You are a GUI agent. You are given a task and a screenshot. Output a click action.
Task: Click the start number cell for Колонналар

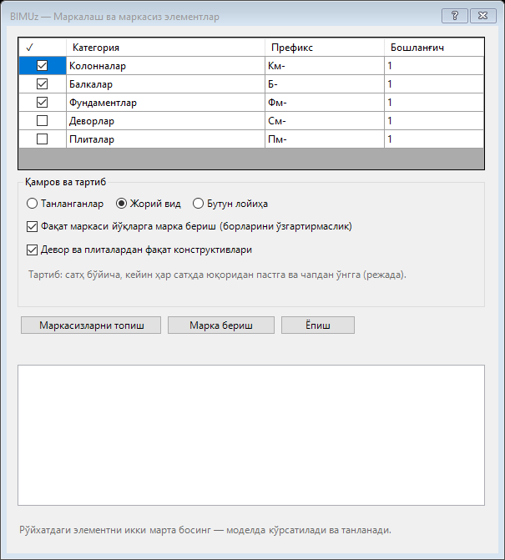(x=434, y=66)
